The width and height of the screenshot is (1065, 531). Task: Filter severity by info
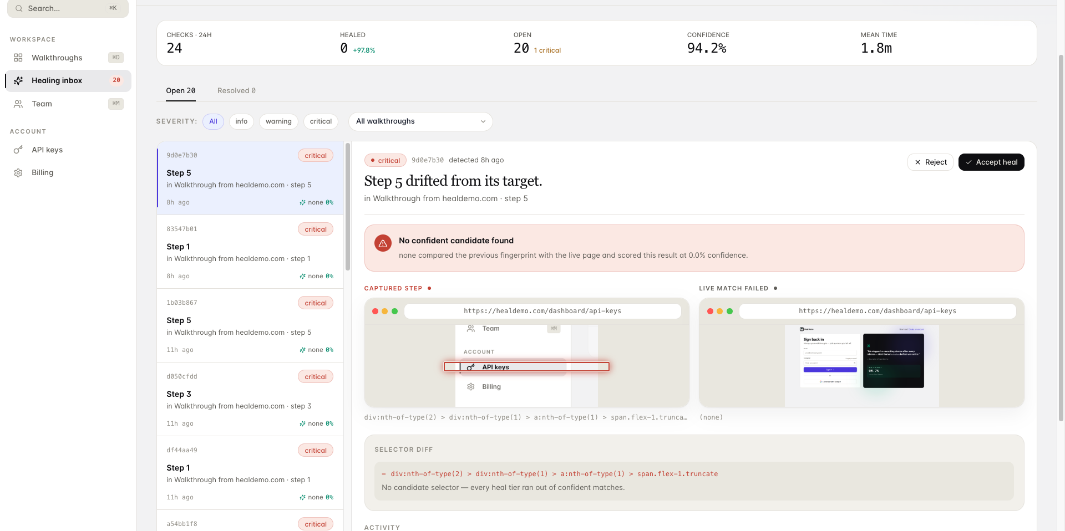click(x=241, y=121)
